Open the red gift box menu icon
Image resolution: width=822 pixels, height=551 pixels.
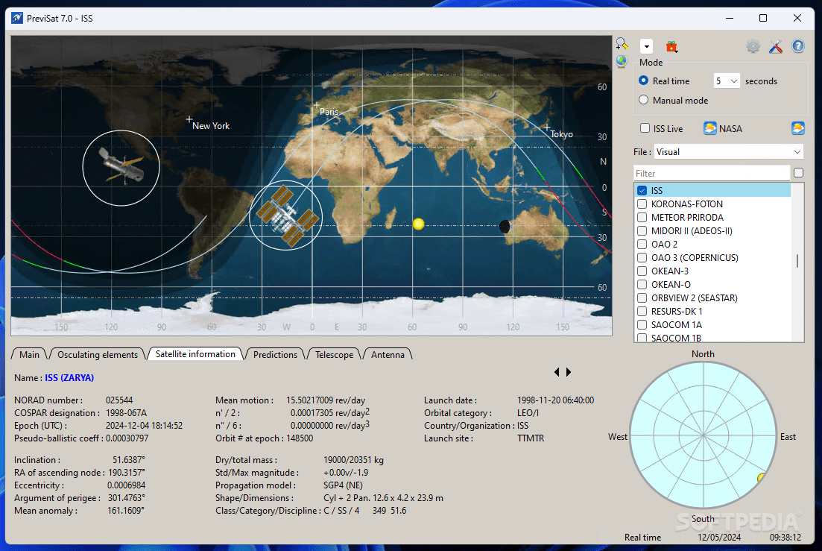(671, 47)
